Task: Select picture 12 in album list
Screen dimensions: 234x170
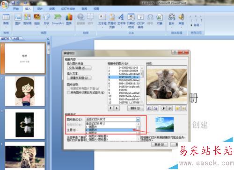Action: pos(124,103)
